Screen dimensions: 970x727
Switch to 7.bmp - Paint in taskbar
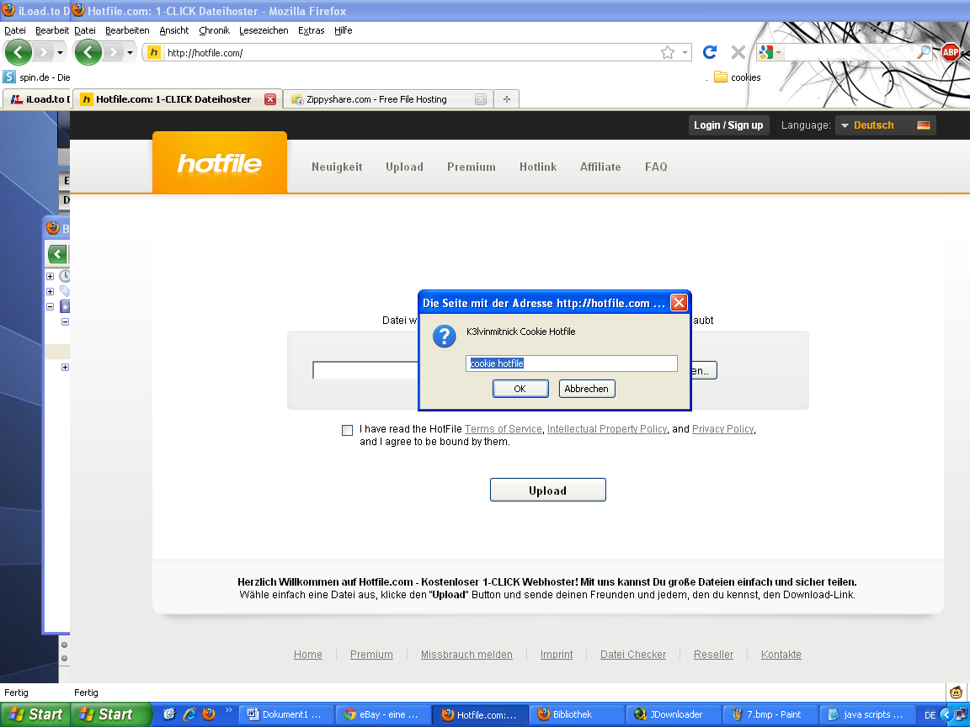[x=770, y=714]
